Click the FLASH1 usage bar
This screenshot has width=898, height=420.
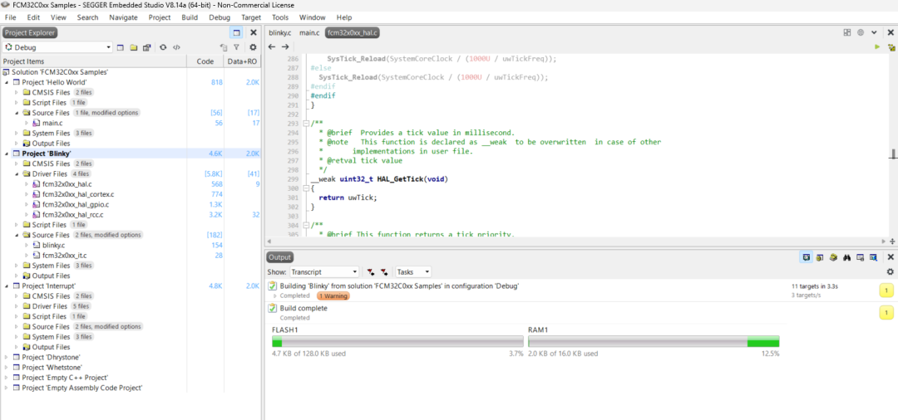pos(397,342)
